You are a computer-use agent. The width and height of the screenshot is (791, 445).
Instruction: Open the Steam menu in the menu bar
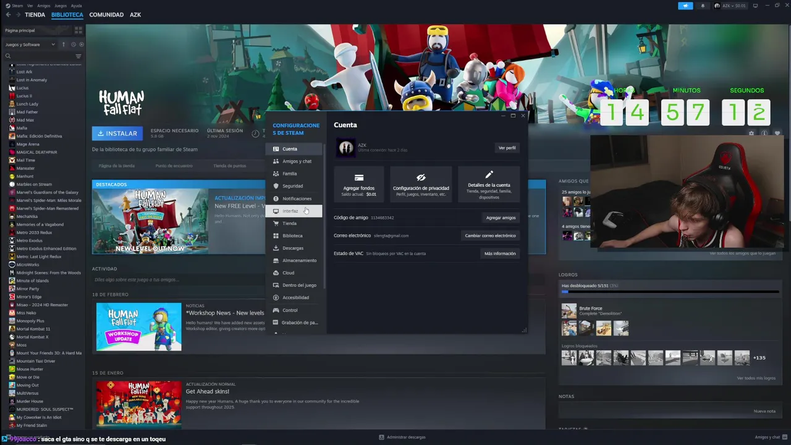[18, 6]
